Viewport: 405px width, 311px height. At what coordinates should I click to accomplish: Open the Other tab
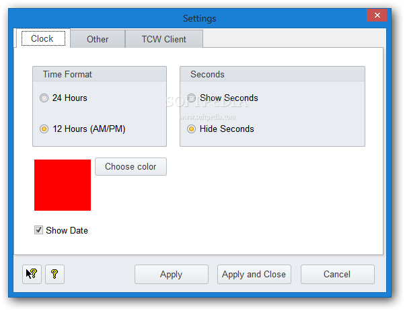pyautogui.click(x=98, y=39)
